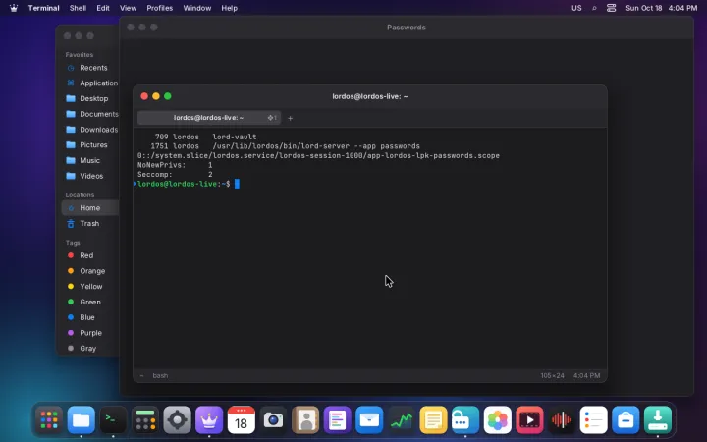Select the lordos@lordos-live terminal tab
707x442 pixels.
pos(209,118)
